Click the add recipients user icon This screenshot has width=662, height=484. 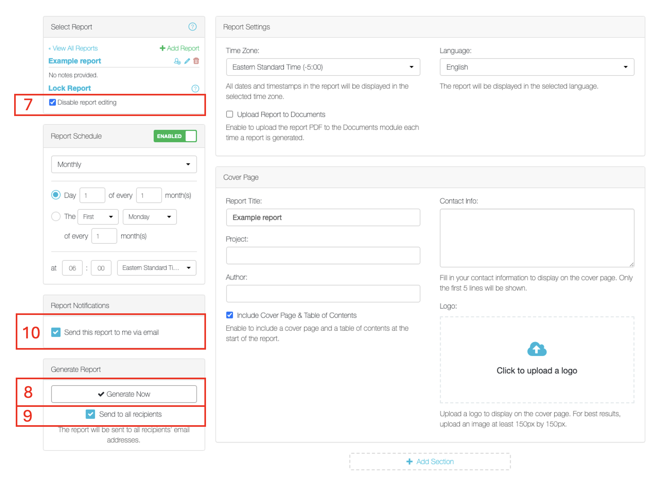coord(177,61)
